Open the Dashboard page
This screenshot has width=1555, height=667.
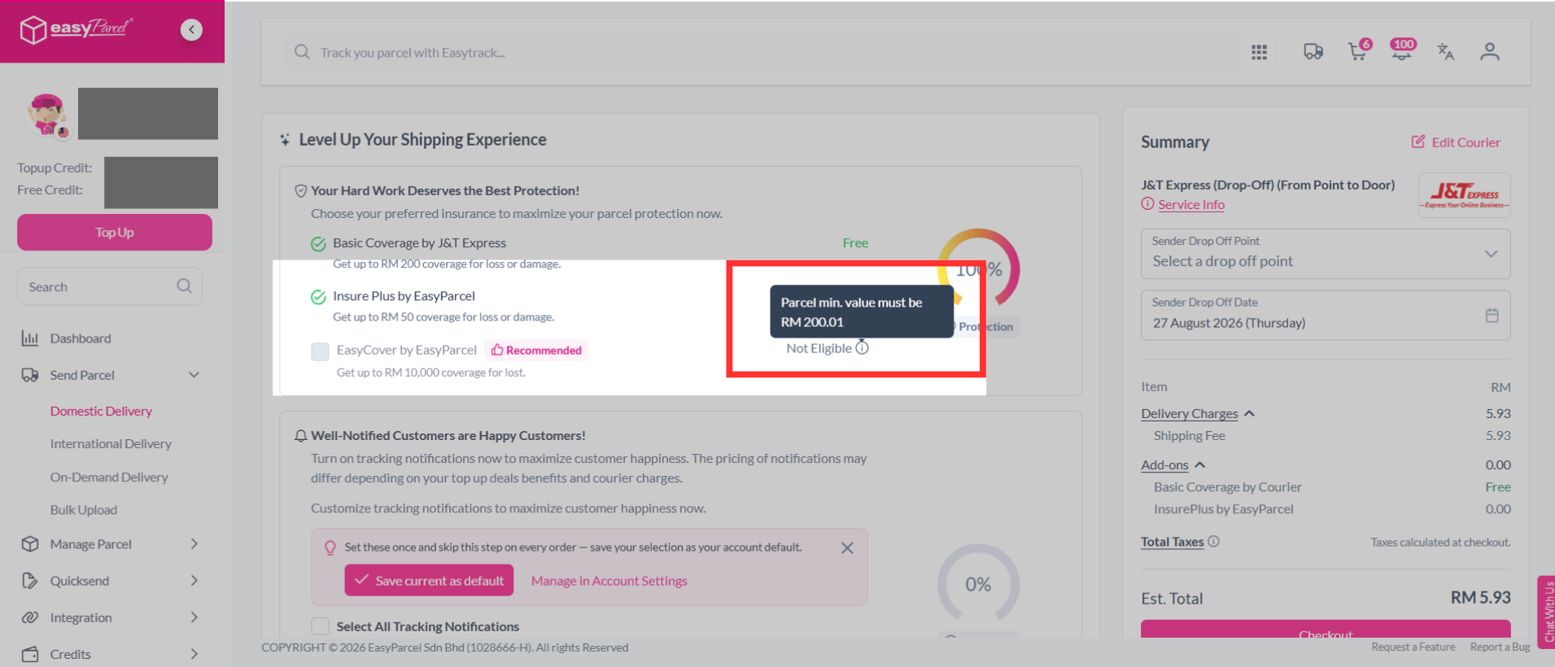click(x=81, y=338)
